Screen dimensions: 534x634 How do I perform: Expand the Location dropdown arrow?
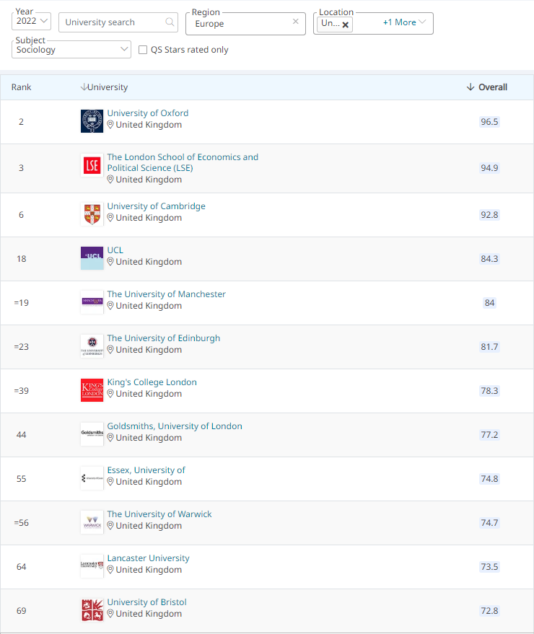(x=423, y=22)
